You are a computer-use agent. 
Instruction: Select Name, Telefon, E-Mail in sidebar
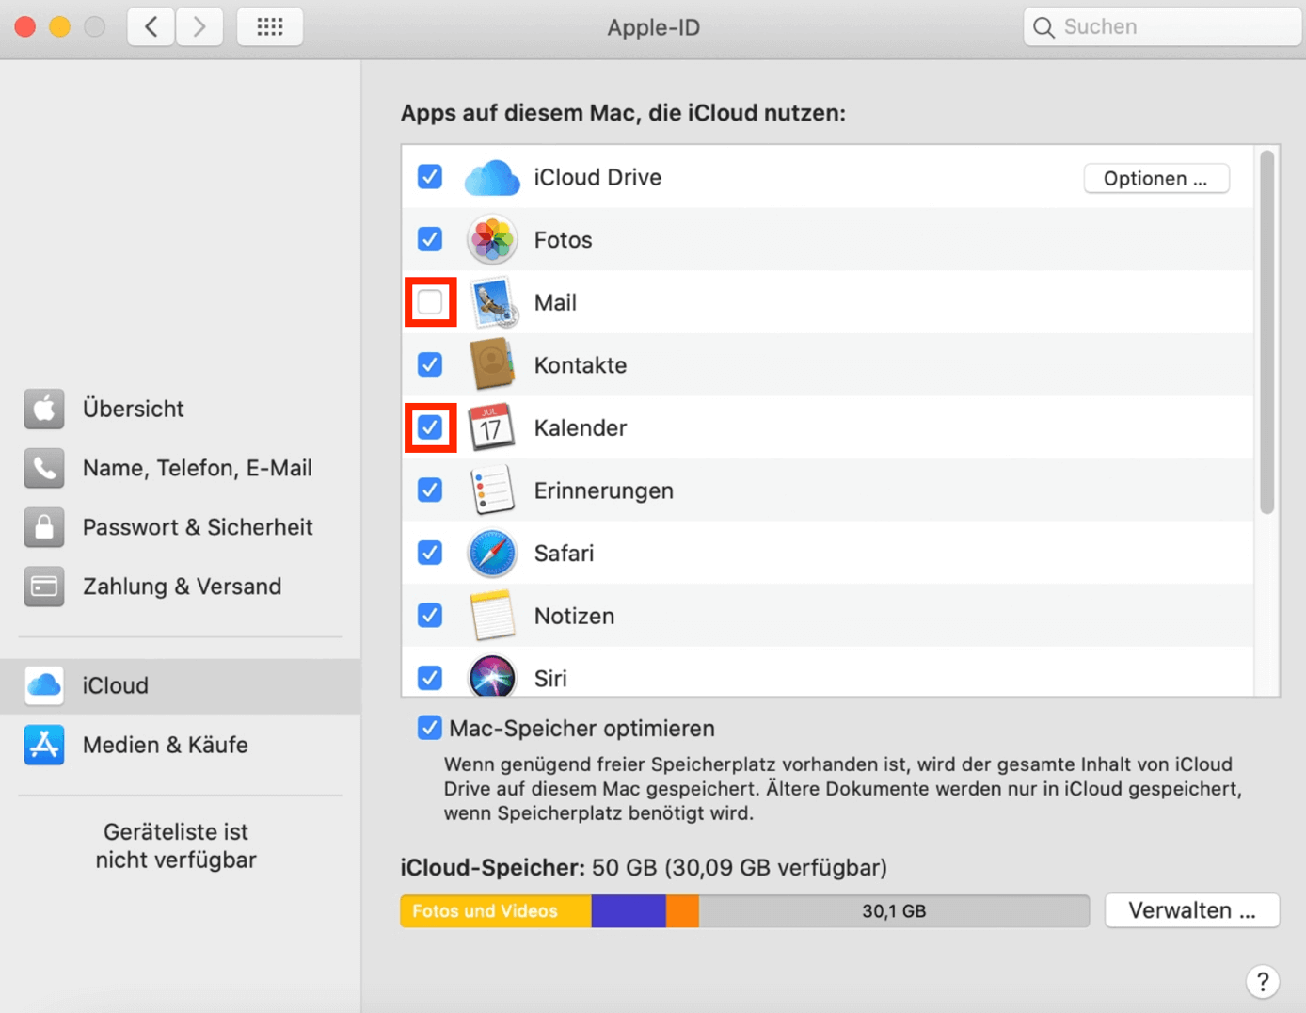(x=181, y=468)
